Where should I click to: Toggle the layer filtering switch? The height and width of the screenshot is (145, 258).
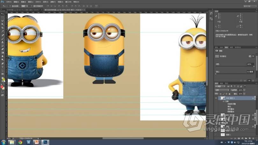245,86
